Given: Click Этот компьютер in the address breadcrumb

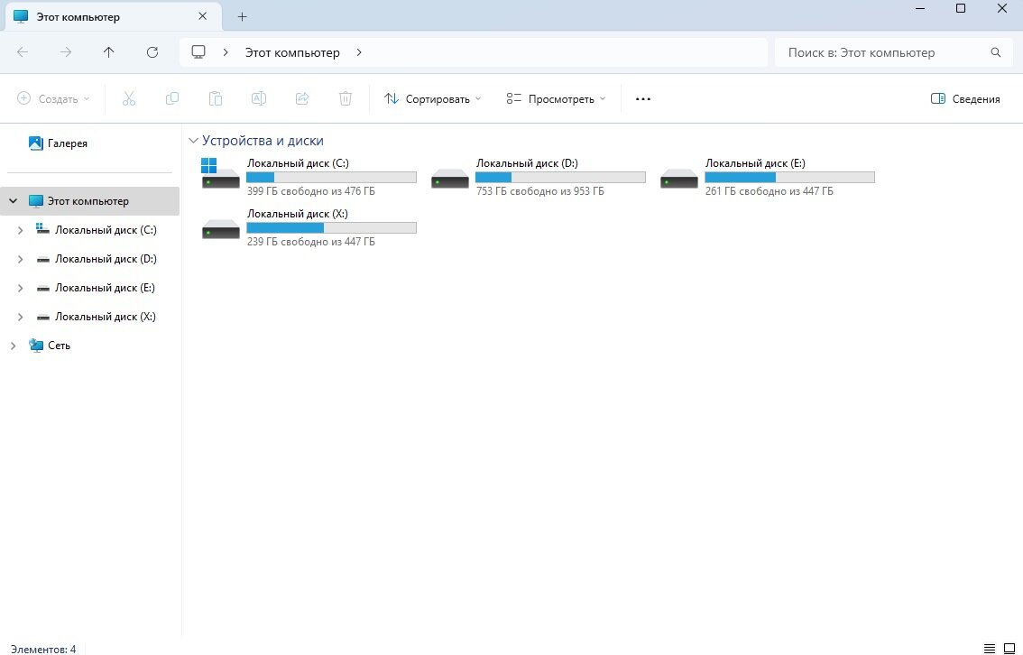Looking at the screenshot, I should point(292,52).
